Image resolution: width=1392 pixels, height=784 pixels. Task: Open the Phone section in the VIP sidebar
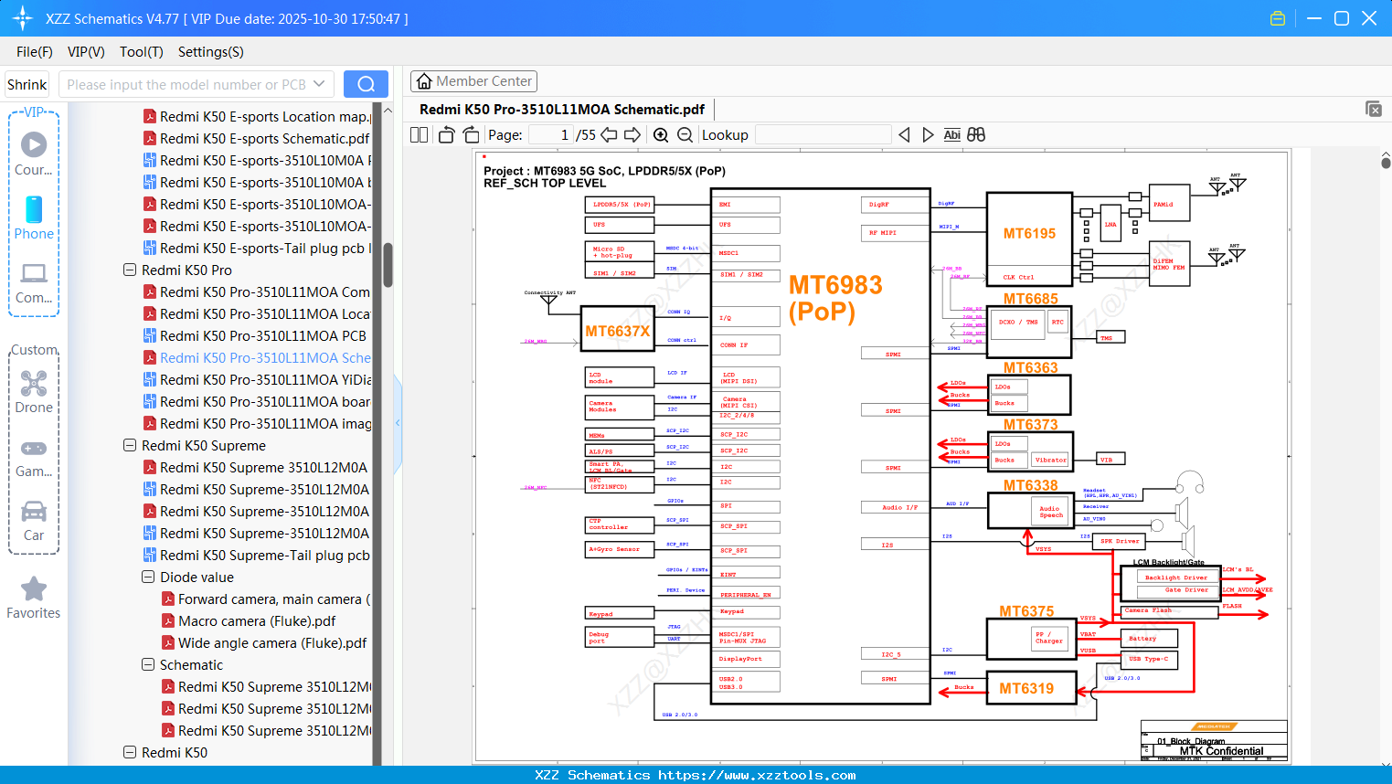point(33,219)
